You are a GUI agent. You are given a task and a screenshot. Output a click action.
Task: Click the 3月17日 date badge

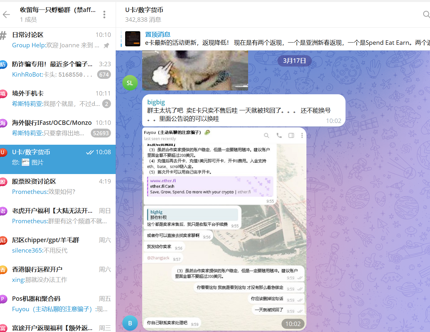point(294,61)
